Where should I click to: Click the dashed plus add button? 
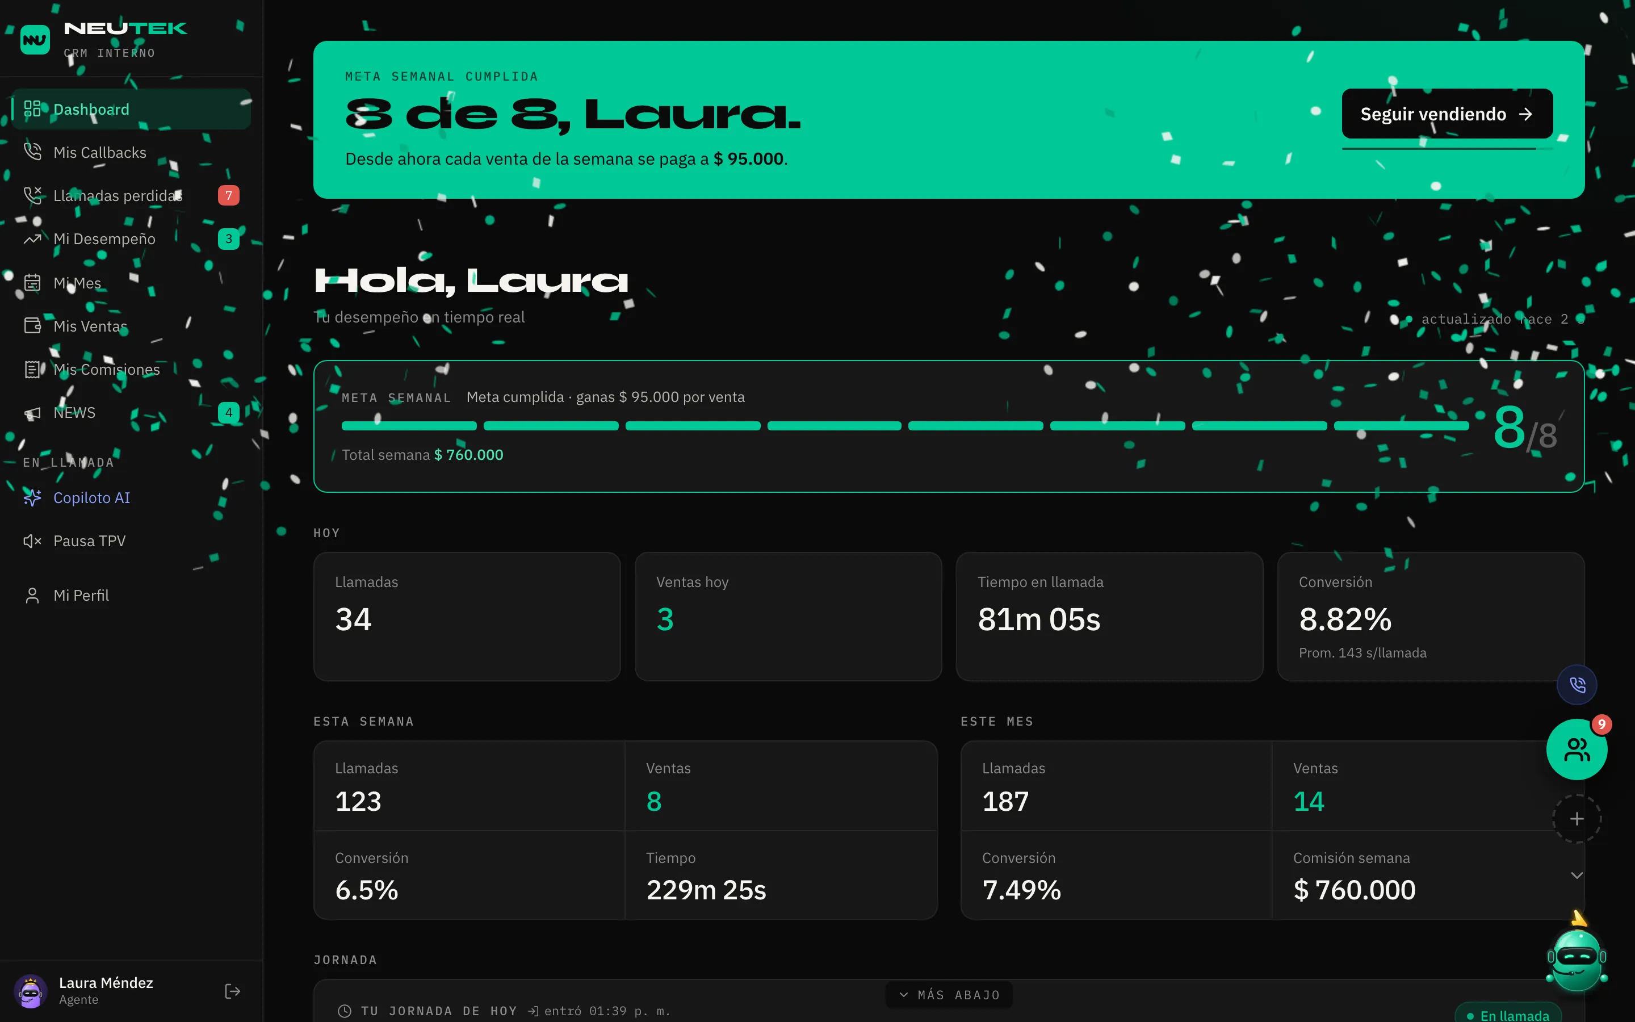click(1577, 819)
